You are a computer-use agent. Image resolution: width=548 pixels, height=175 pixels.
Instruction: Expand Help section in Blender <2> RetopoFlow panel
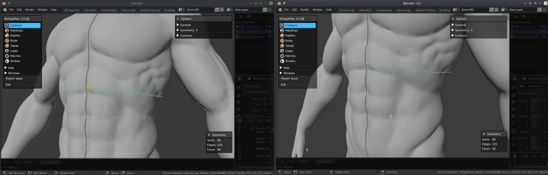point(297,68)
